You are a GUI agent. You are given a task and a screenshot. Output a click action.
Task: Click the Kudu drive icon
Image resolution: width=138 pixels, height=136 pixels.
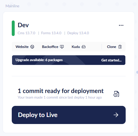click(x=84, y=47)
